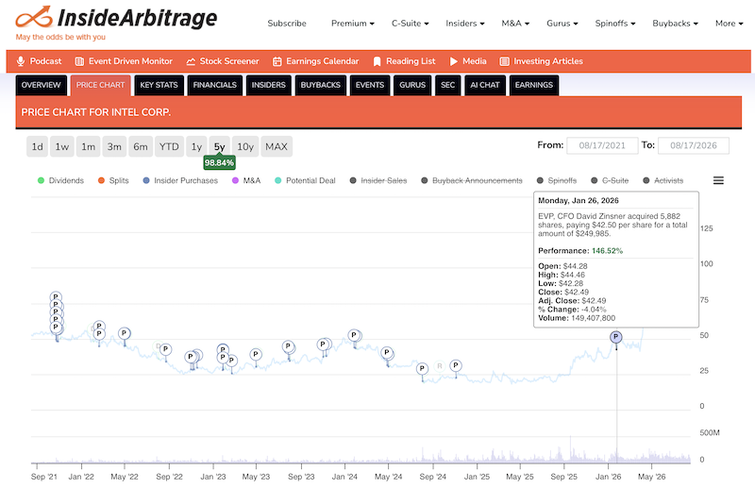Go to Media section
This screenshot has width=755, height=488.
(x=468, y=61)
